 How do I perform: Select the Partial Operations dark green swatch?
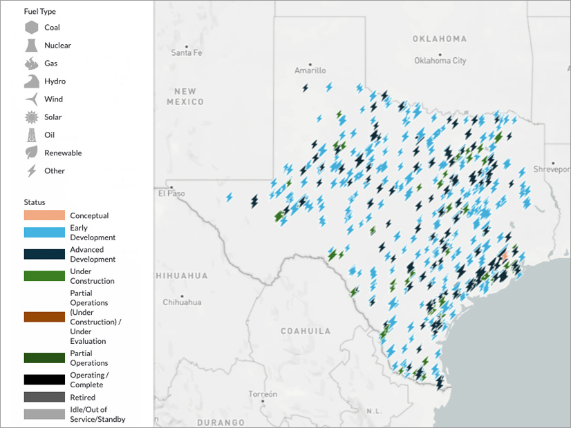point(43,358)
